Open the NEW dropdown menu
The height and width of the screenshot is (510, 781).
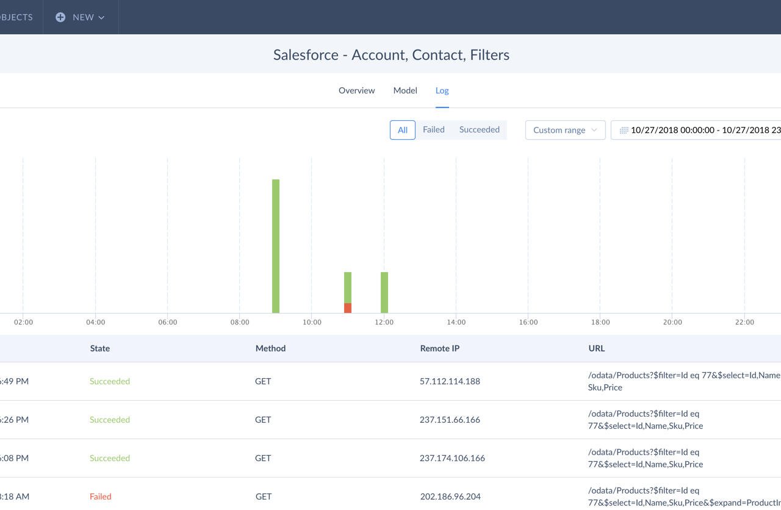81,17
